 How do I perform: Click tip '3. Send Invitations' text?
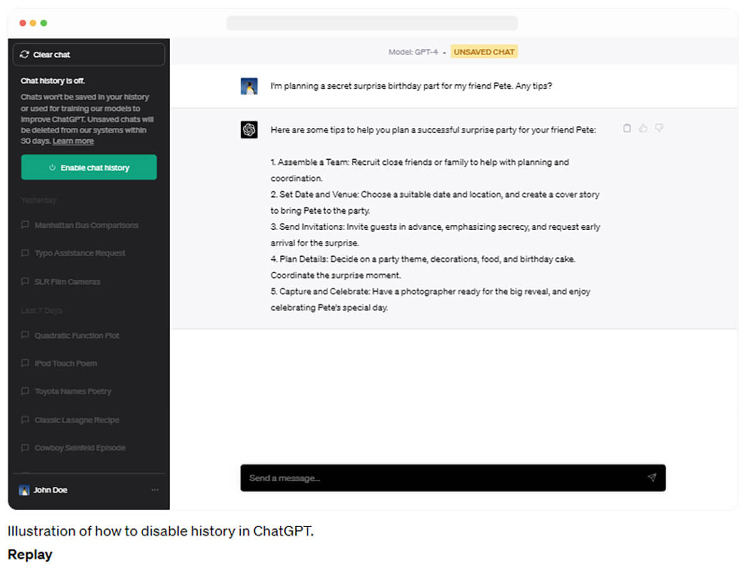pyautogui.click(x=436, y=235)
